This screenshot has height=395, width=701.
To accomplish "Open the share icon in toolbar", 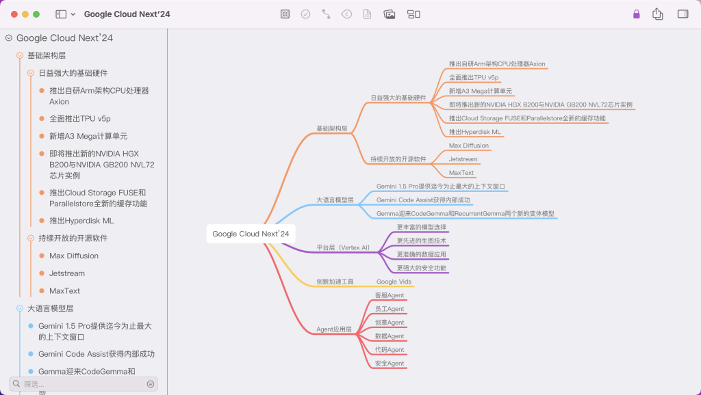I will coord(658,14).
